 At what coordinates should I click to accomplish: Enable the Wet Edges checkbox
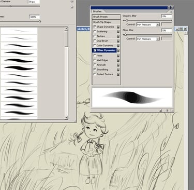tap(95, 60)
